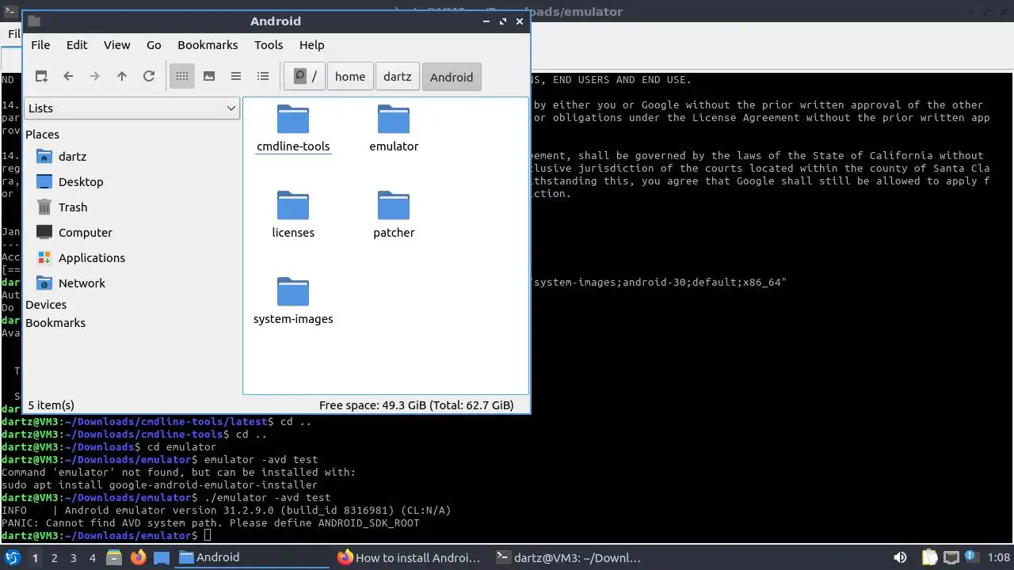Image resolution: width=1014 pixels, height=570 pixels.
Task: Launch the file manager from taskbar launcher
Action: 114,557
